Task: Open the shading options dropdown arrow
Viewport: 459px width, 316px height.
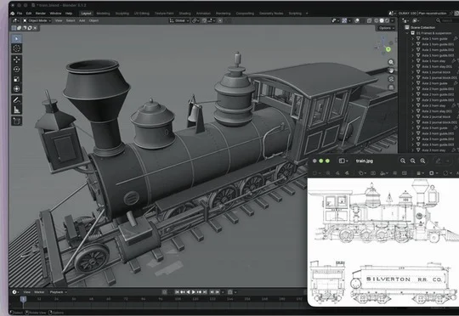Action: (x=393, y=20)
